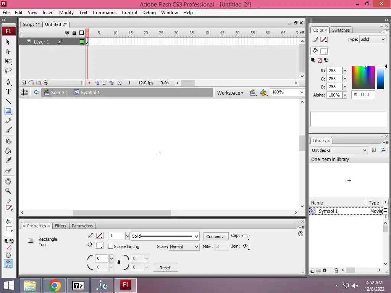Open the Library document Untitled-2 dropdown
The width and height of the screenshot is (391, 293).
339,150
